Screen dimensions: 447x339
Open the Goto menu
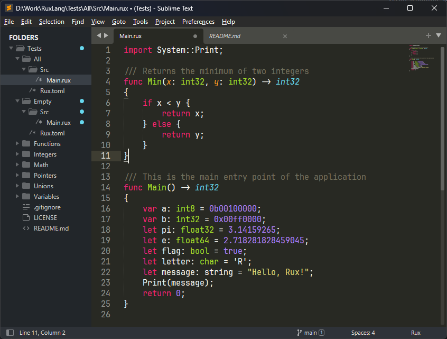pos(118,22)
